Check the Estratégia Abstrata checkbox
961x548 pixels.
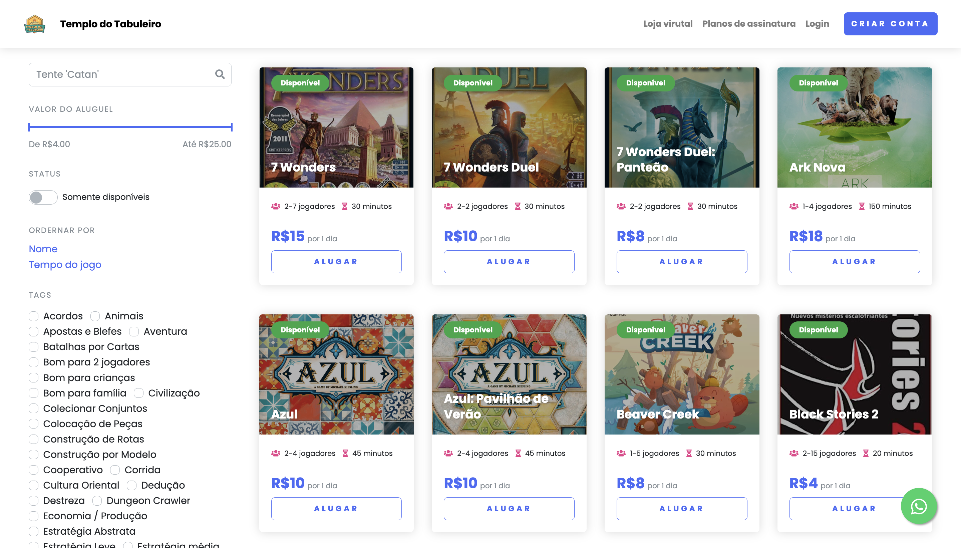[x=33, y=531]
